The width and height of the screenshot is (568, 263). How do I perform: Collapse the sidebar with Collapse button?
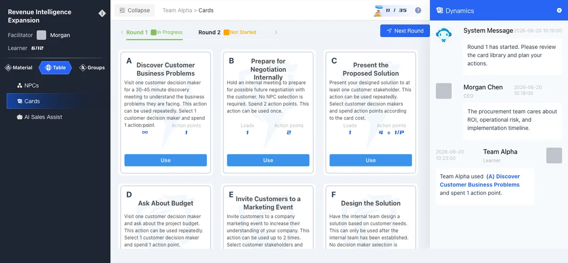pyautogui.click(x=134, y=10)
